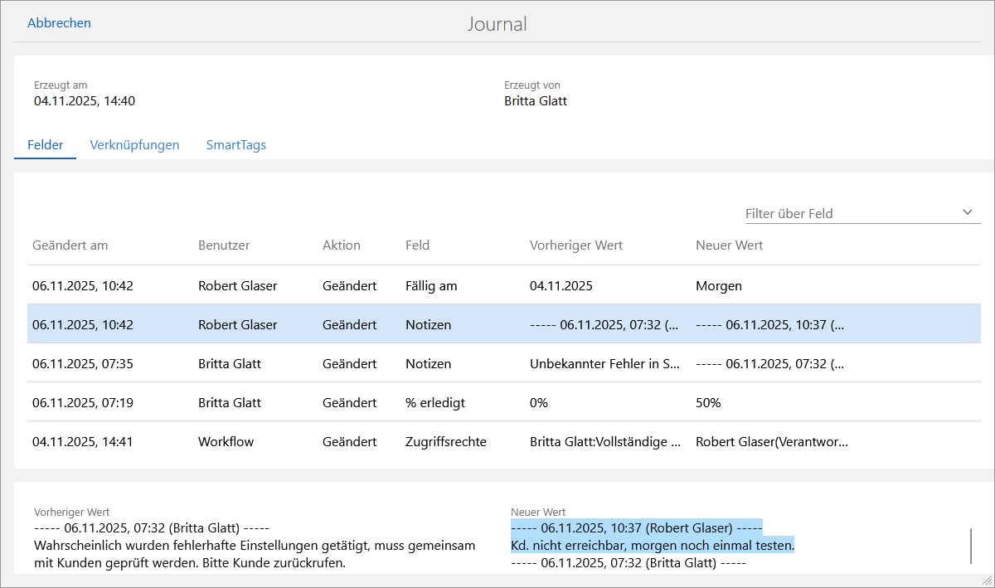995x588 pixels.
Task: Open the SmartTags tab
Action: [235, 145]
